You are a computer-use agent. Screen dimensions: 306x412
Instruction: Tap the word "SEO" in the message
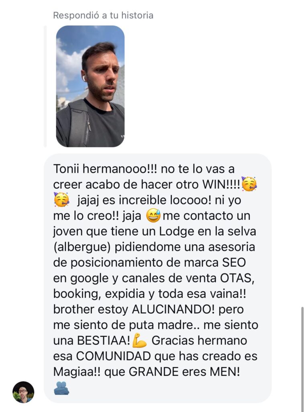[x=234, y=262]
